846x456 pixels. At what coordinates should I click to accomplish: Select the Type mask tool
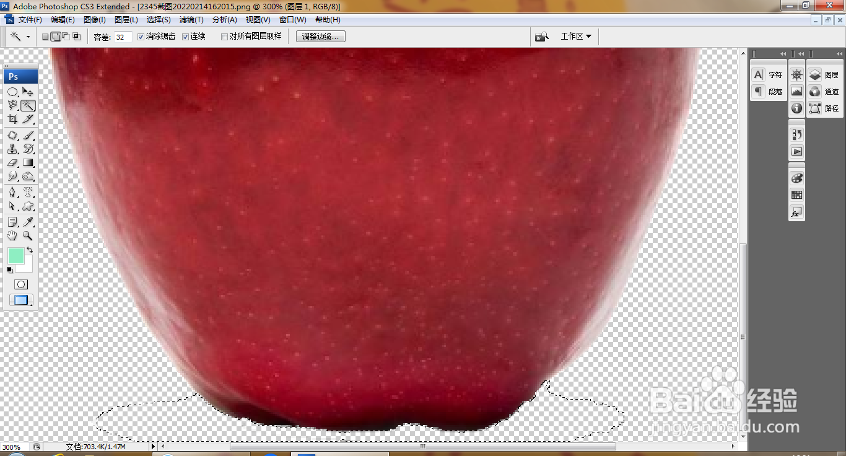(28, 192)
